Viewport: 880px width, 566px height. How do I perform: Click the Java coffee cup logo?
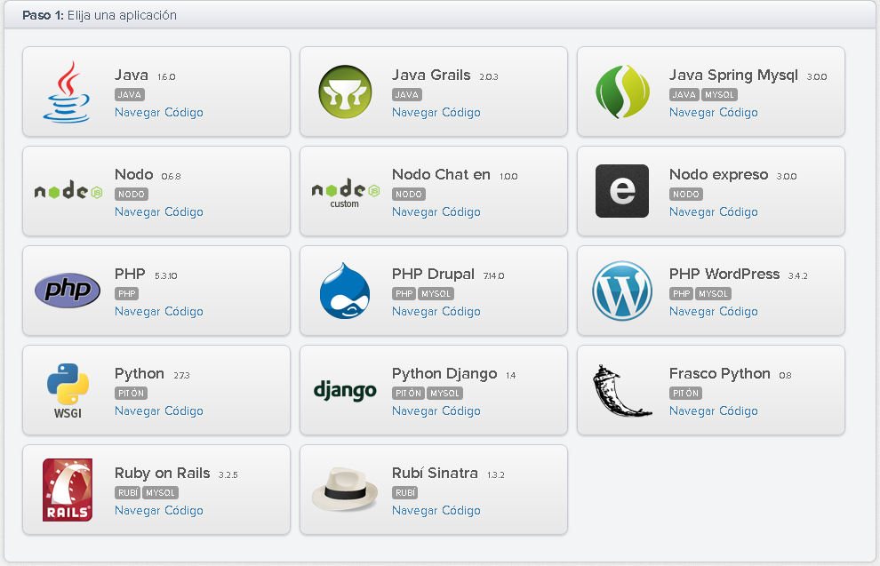coord(67,92)
